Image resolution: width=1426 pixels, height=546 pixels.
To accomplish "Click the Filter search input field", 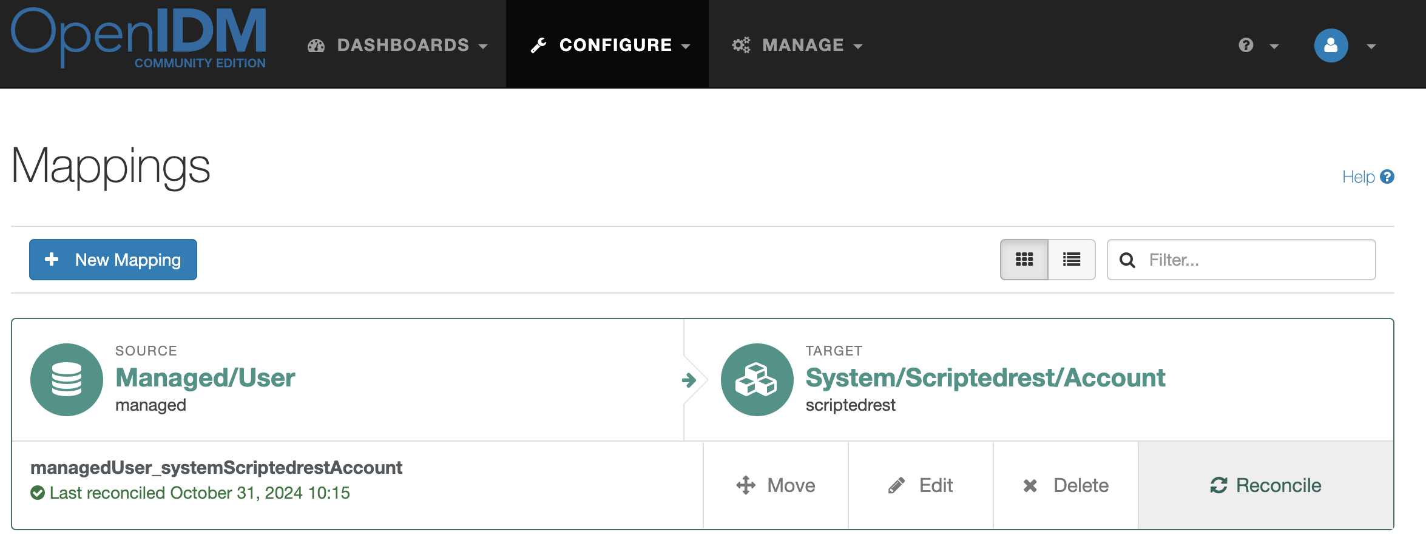I will point(1242,260).
